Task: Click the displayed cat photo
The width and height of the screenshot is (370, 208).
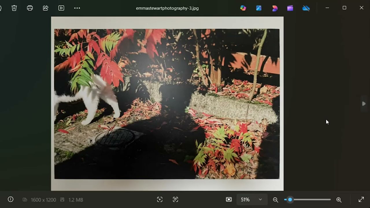Action: click(x=167, y=104)
